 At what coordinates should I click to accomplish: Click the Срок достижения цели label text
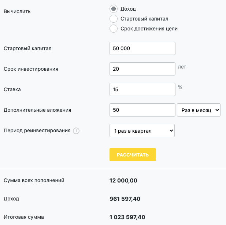click(x=149, y=29)
